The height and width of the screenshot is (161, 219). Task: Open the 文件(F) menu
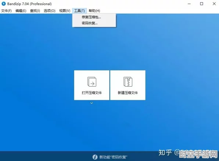(x=6, y=11)
